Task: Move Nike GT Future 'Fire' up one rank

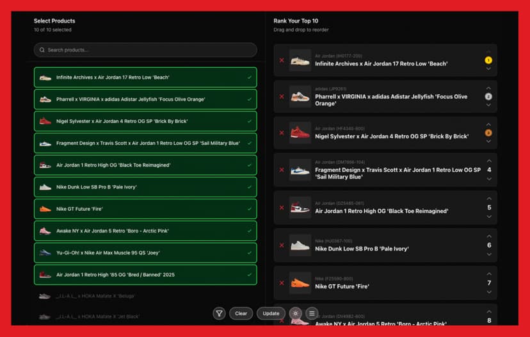Action: 489,274
